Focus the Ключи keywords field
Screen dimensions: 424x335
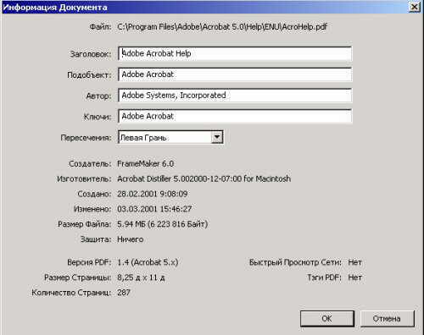coord(235,116)
